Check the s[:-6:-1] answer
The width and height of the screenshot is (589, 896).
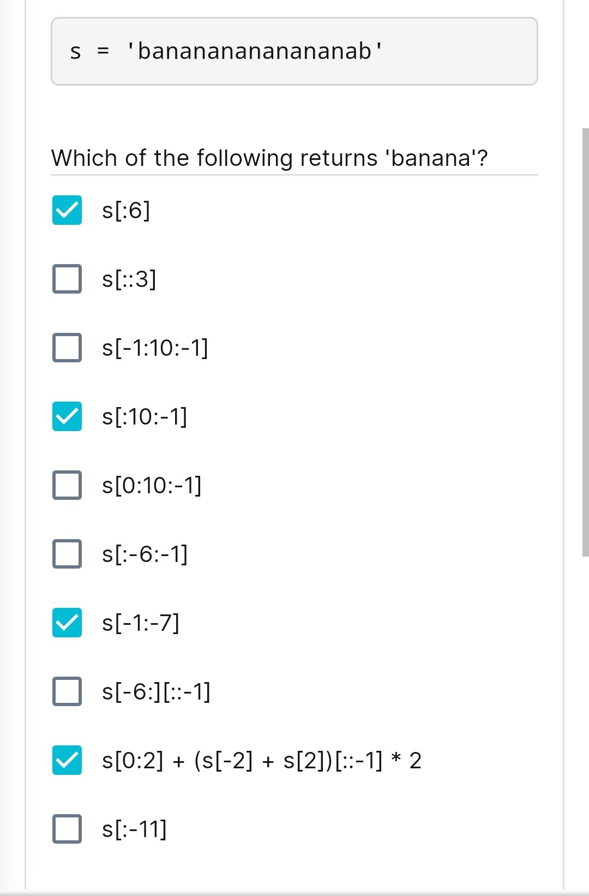(x=67, y=555)
